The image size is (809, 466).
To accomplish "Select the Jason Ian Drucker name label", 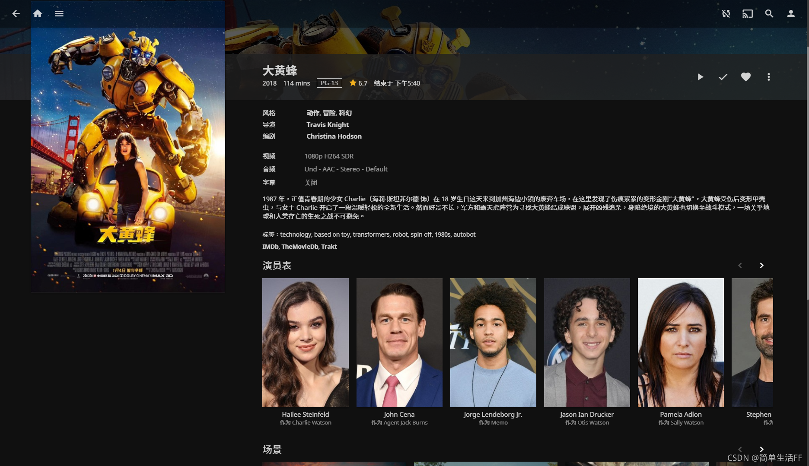I will (x=587, y=414).
